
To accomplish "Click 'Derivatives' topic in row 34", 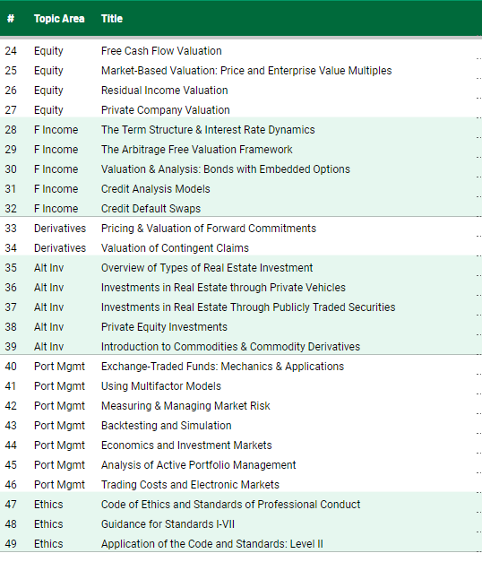I will [60, 248].
